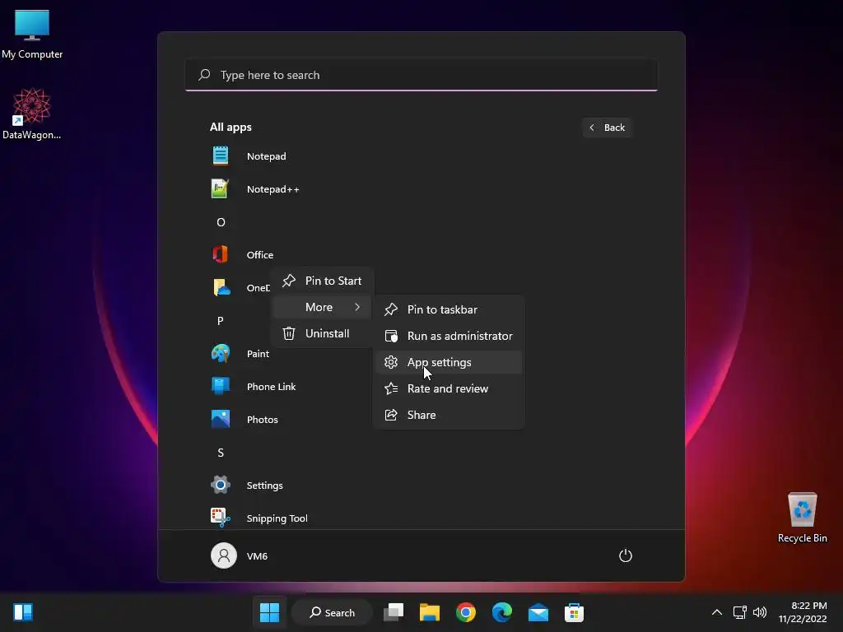Choose Pin to Start in context menu
The width and height of the screenshot is (843, 632).
click(x=322, y=281)
